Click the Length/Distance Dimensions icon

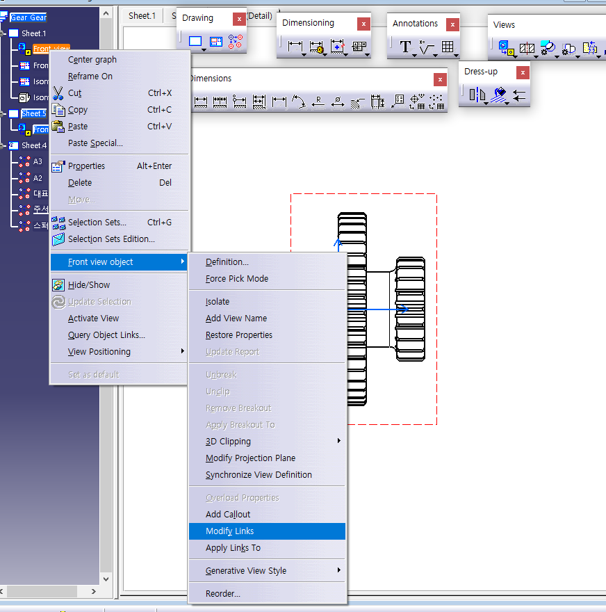(x=279, y=102)
